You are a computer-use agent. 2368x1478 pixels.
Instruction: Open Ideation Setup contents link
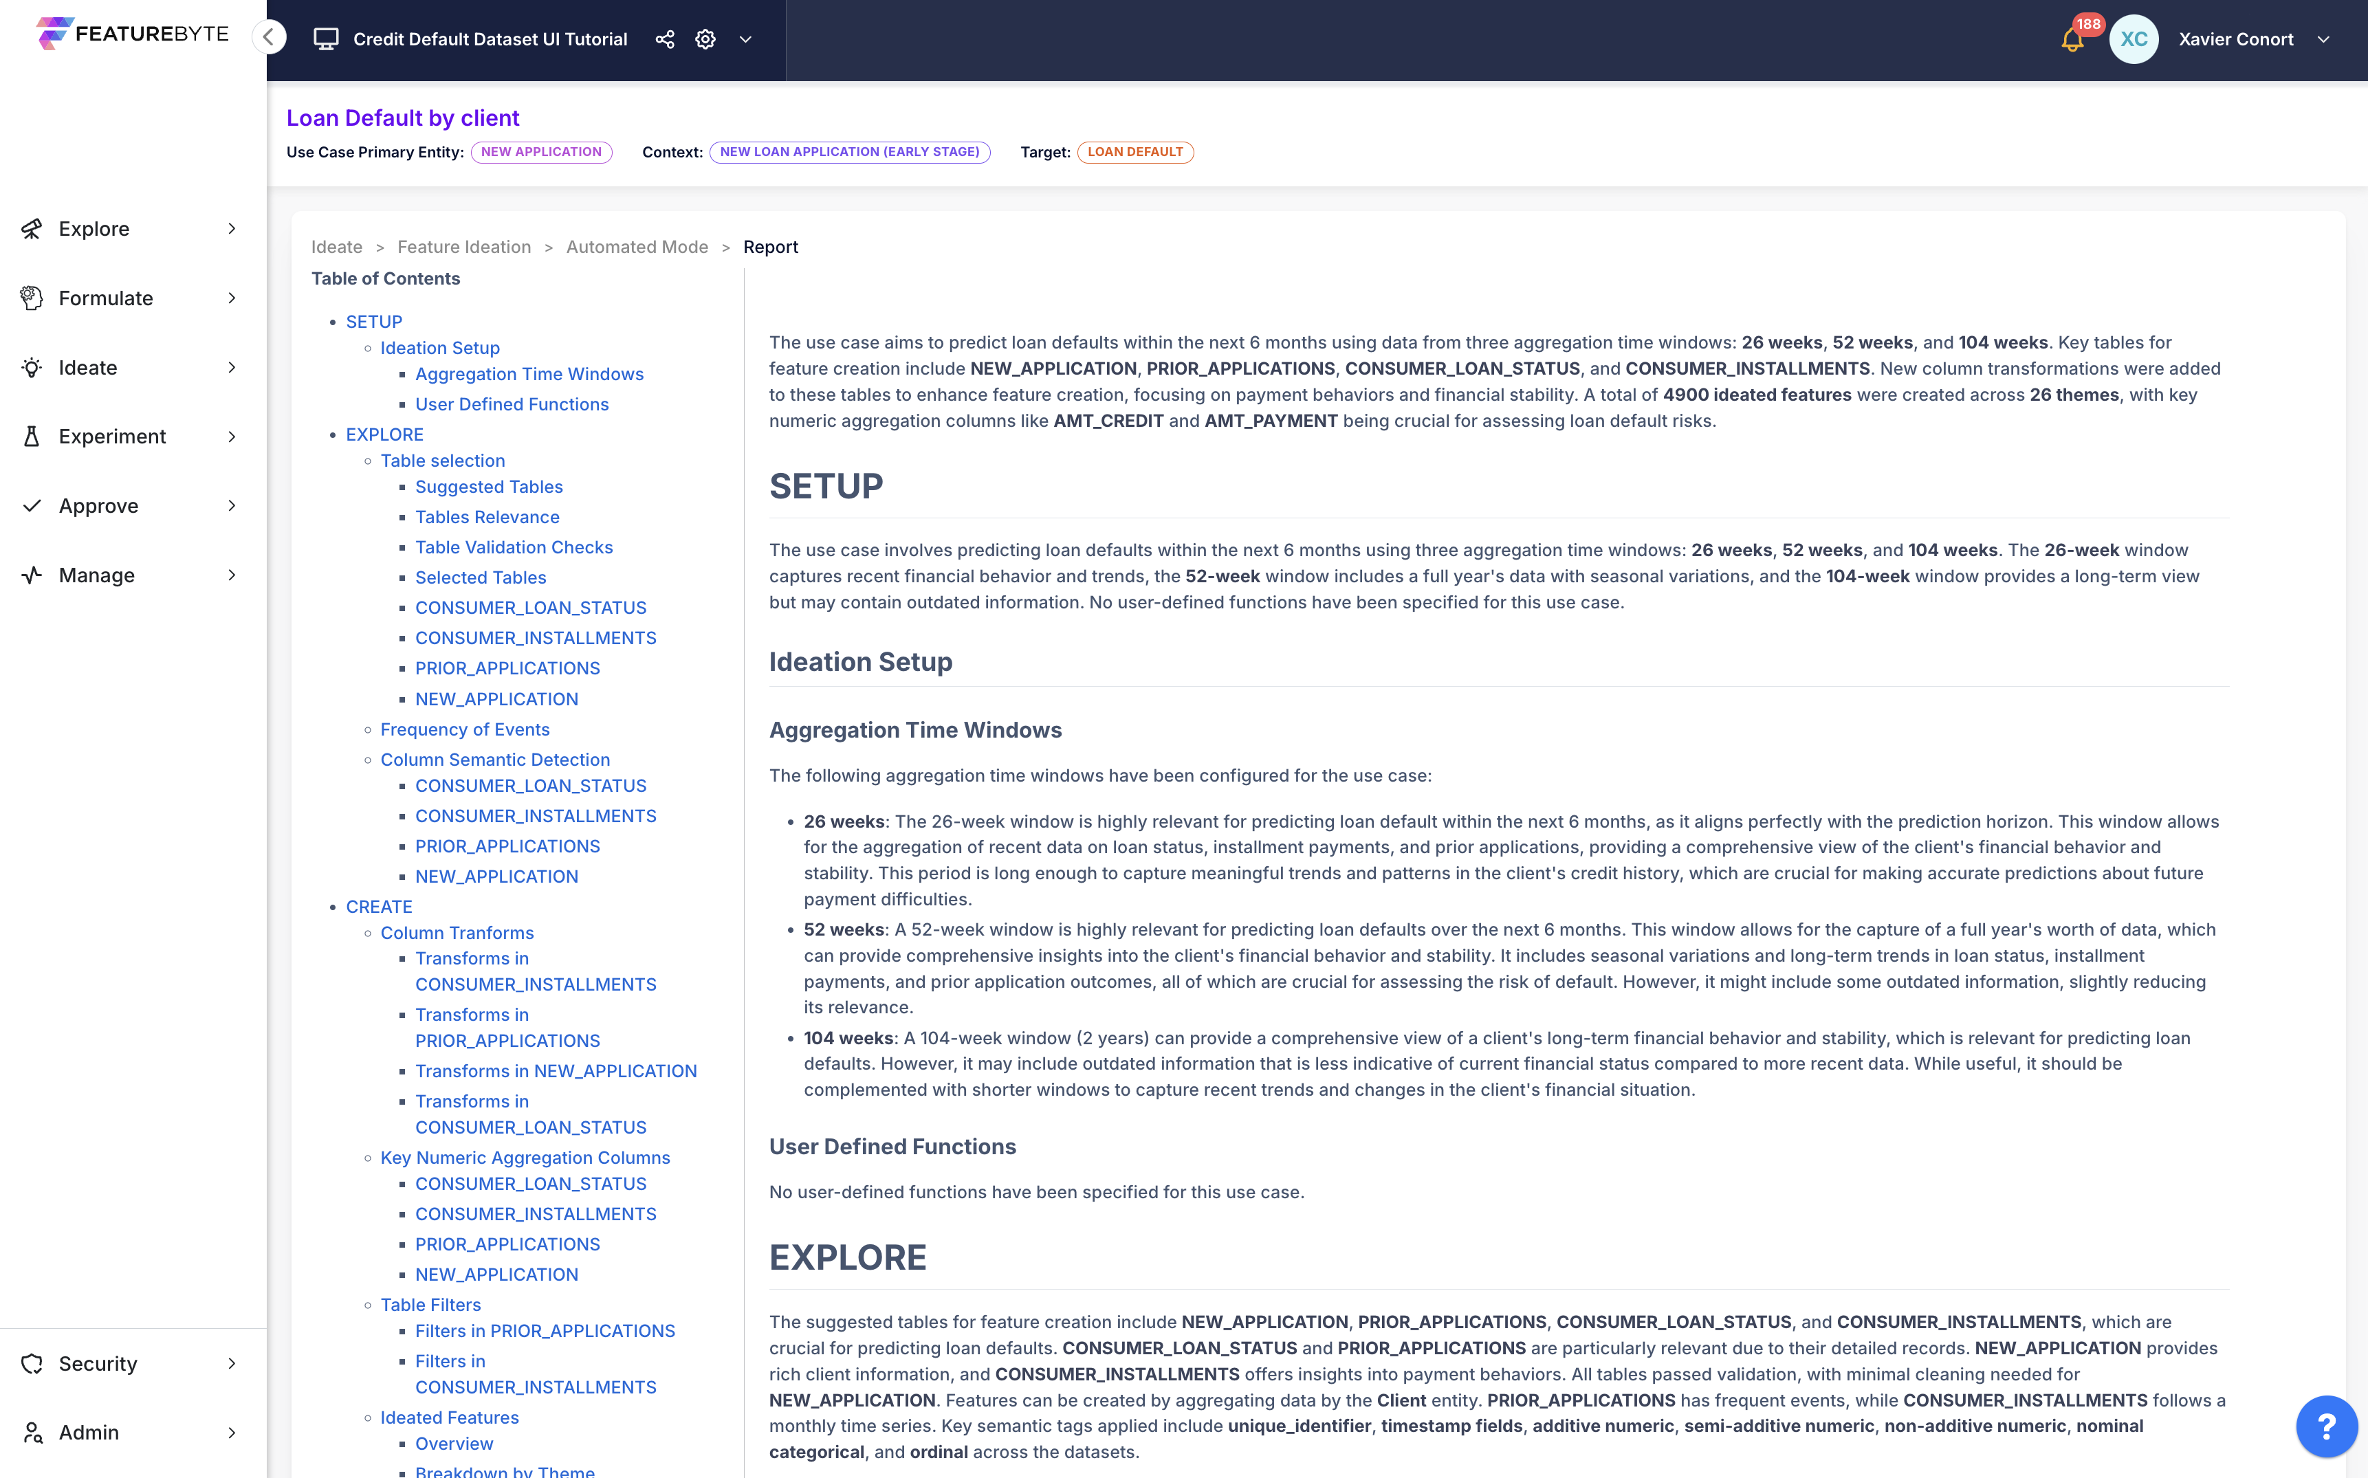pos(440,348)
